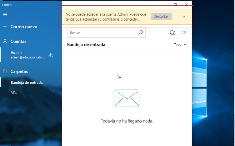Screen dimensions: 235x146
Task: Sync this view with the refresh icon
Action: click(172, 33)
